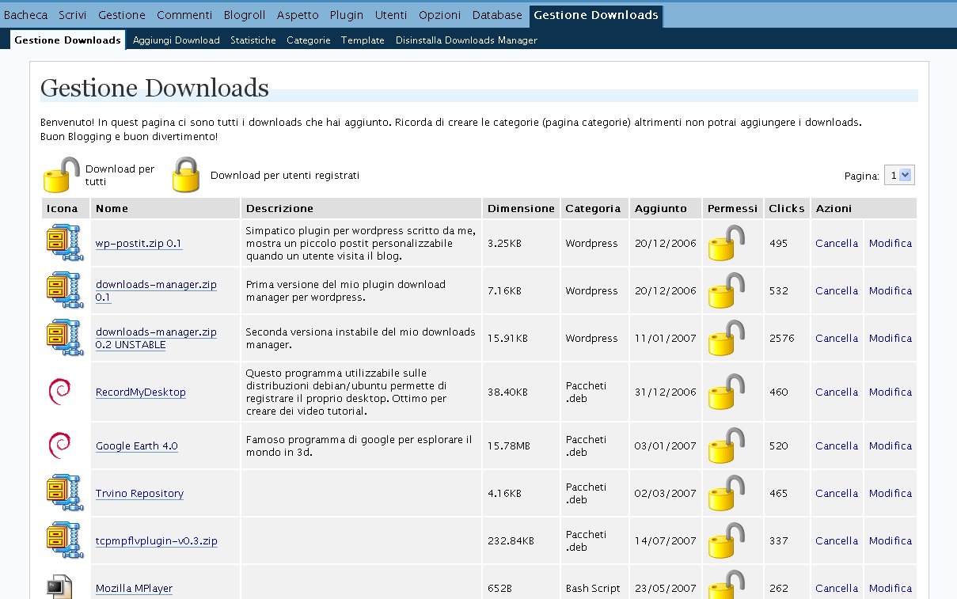The image size is (957, 599).
Task: Open the Bacheca menu
Action: [25, 15]
